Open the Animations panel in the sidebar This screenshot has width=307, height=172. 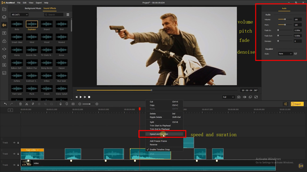[4, 57]
